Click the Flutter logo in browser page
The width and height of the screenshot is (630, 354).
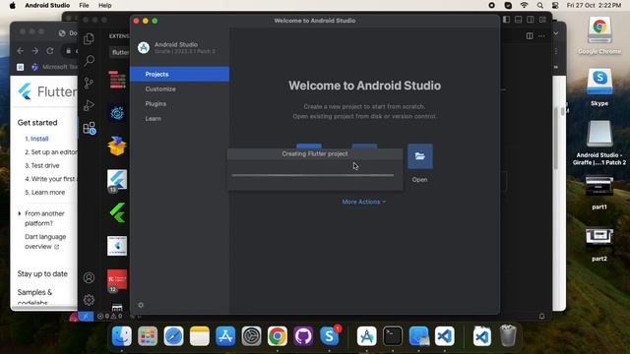(x=25, y=91)
